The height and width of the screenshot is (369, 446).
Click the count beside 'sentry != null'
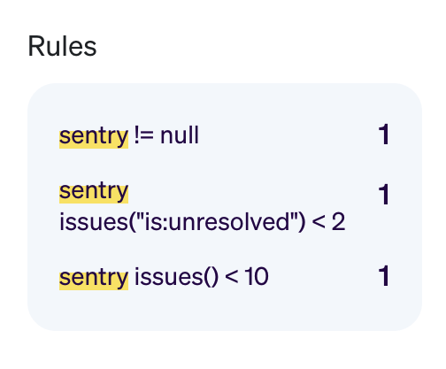(384, 135)
